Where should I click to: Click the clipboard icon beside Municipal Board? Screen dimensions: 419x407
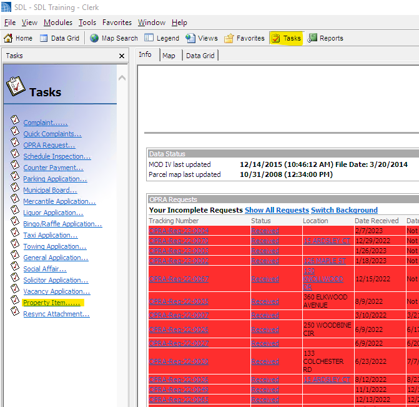15,187
